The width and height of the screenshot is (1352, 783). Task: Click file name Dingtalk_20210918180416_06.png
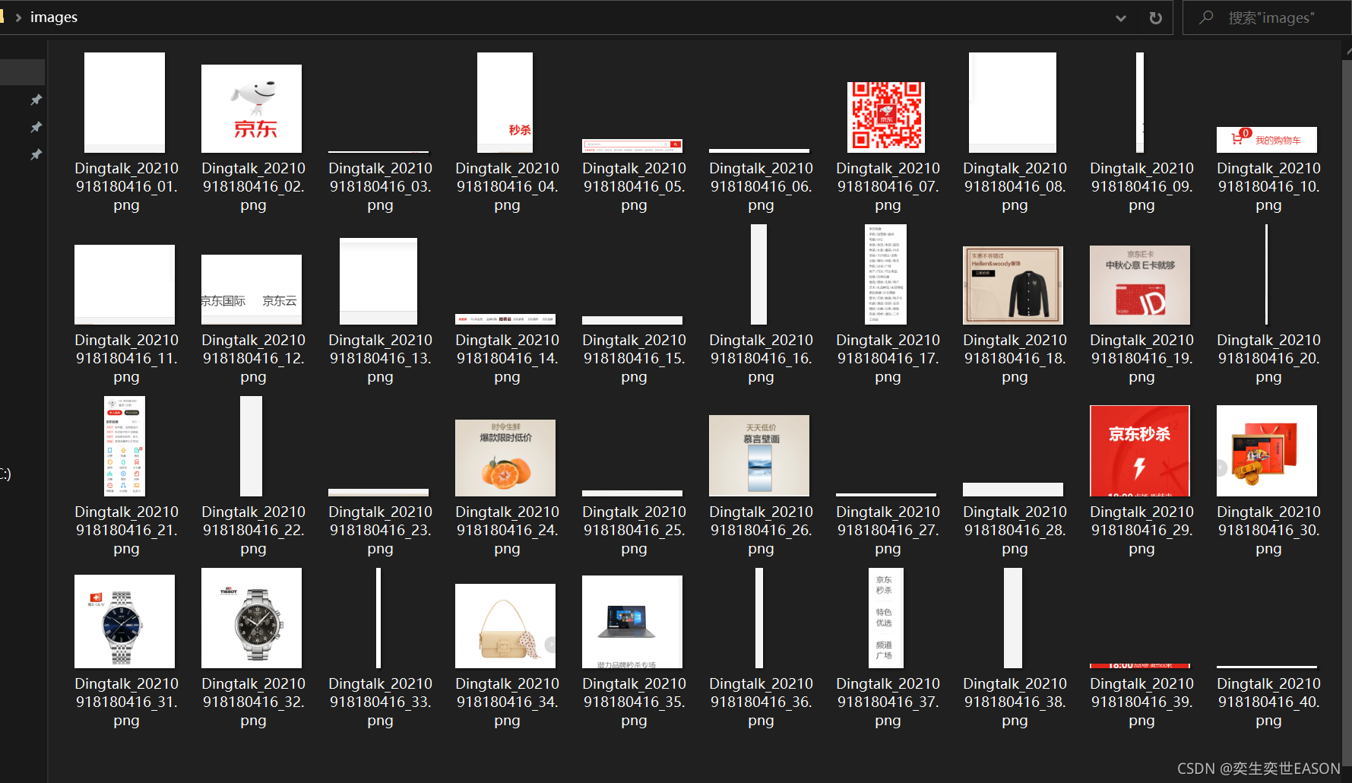point(761,186)
